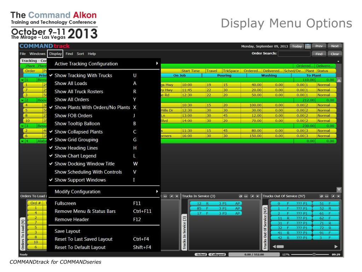The width and height of the screenshot is (362, 272).
Task: Expand Active Tracking Configuration submenu
Action: click(104, 64)
